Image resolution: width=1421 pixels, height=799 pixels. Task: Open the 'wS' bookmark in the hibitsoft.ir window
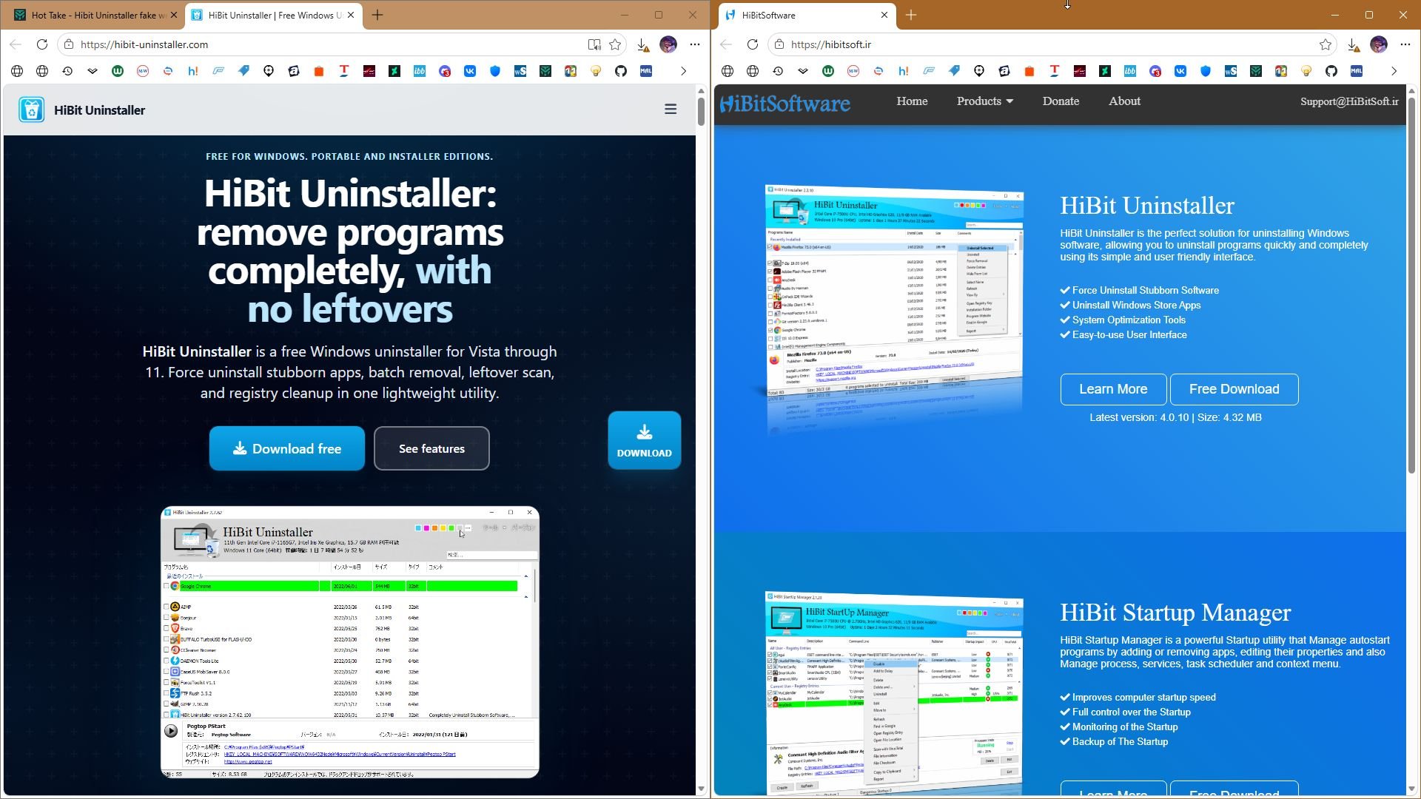[x=1231, y=71]
